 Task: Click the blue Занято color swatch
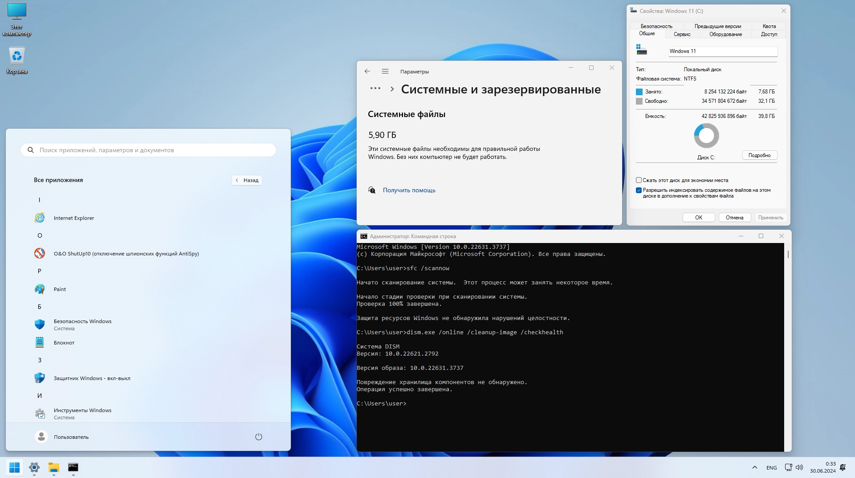coord(639,92)
